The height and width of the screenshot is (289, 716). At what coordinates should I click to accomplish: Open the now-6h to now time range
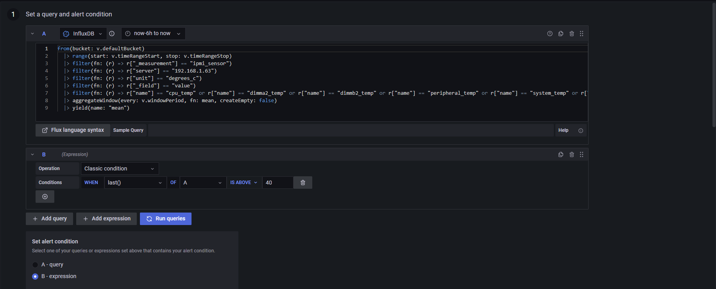coord(153,34)
